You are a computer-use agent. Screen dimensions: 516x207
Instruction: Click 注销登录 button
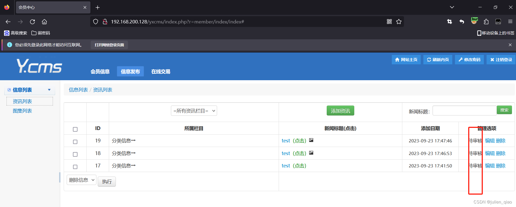(x=501, y=60)
